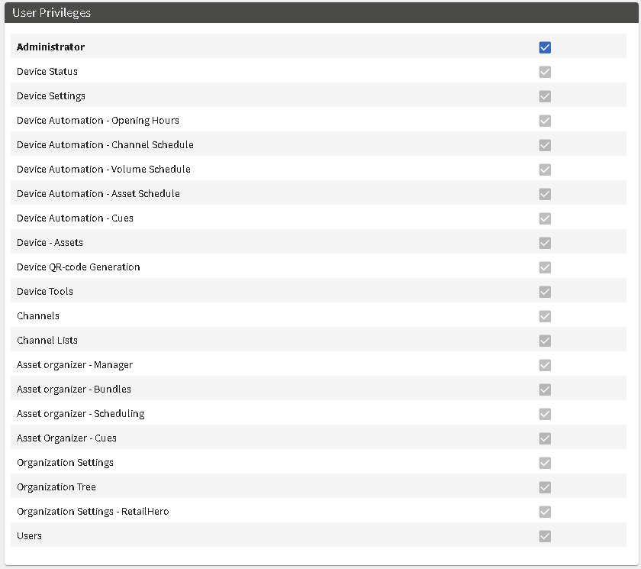This screenshot has height=569, width=641.
Task: Toggle Device QR-code Generation checkbox
Action: [x=545, y=267]
